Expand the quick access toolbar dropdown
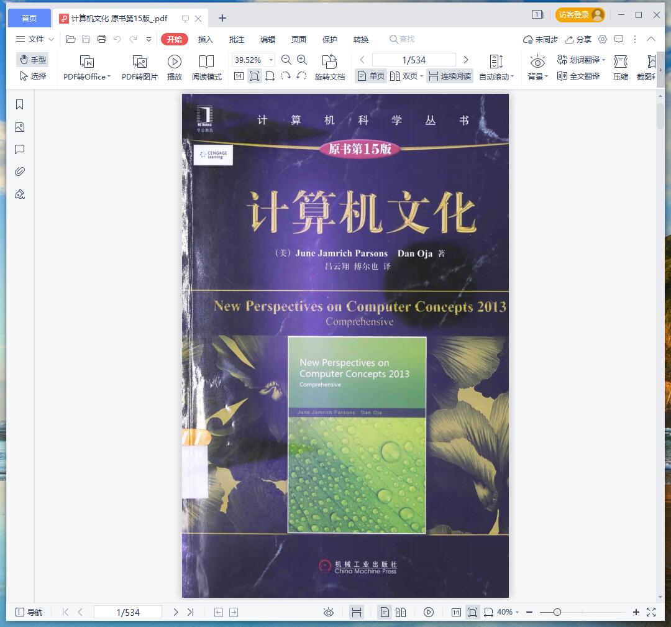The image size is (671, 627). (x=148, y=39)
